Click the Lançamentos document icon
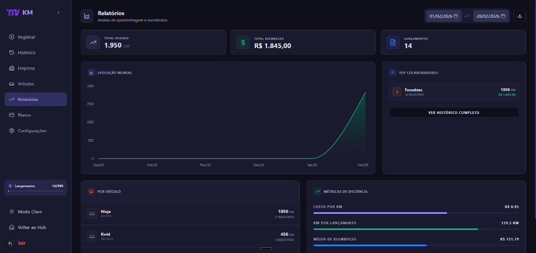This screenshot has width=536, height=253. click(x=393, y=42)
